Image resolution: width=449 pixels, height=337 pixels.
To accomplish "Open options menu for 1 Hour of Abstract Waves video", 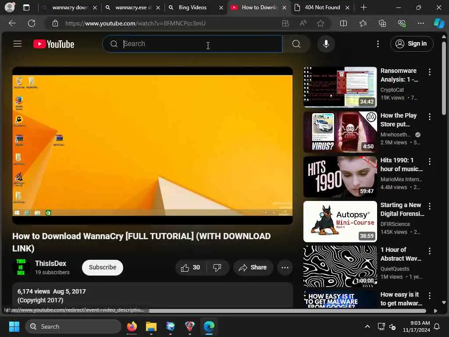I will (x=430, y=251).
